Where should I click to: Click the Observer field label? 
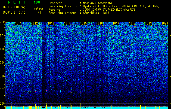[x=55, y=3]
